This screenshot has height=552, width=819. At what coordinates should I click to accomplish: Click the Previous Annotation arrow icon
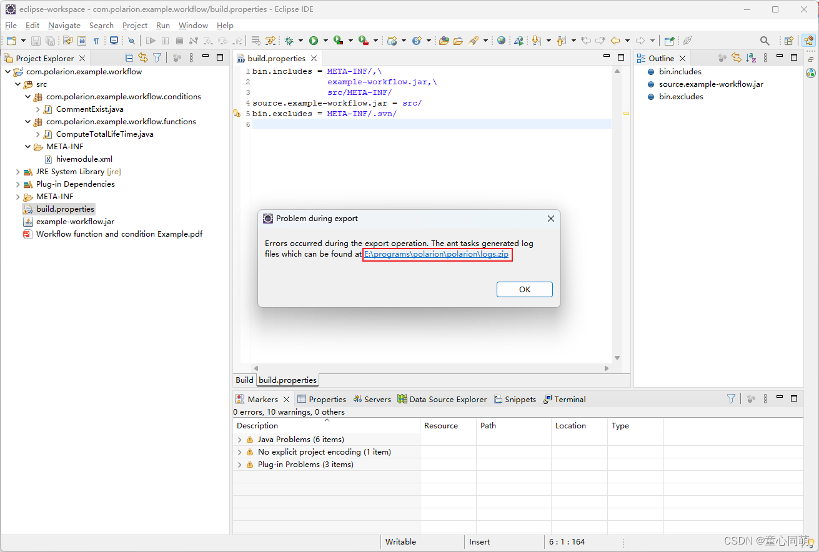pos(560,41)
